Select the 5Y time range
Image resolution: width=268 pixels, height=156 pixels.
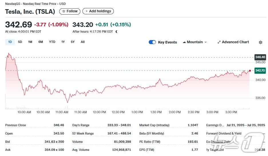[73, 42]
